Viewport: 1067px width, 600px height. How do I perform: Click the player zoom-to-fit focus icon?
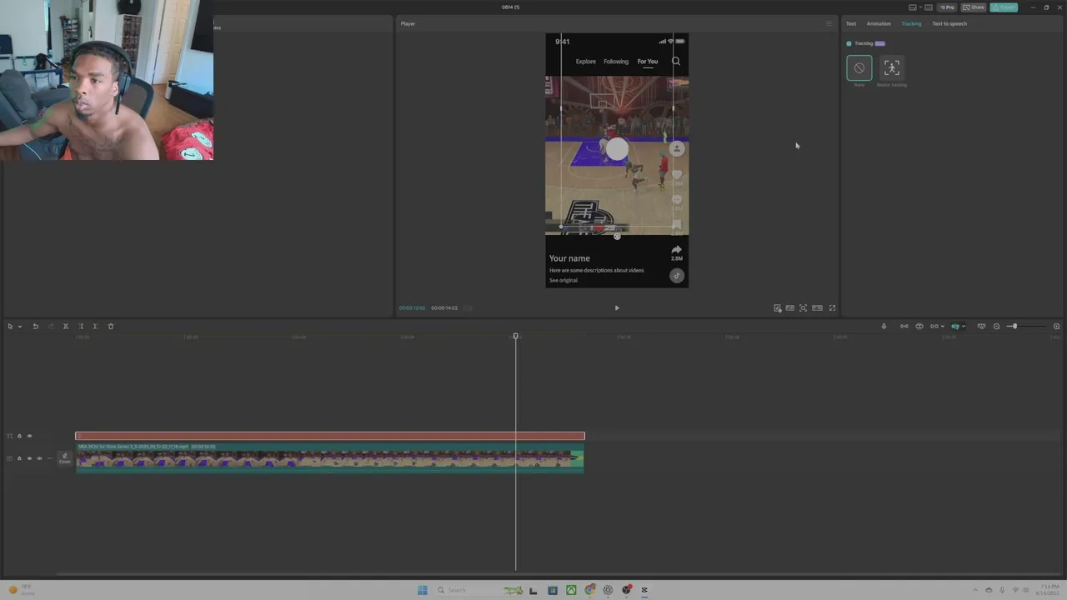pyautogui.click(x=803, y=308)
